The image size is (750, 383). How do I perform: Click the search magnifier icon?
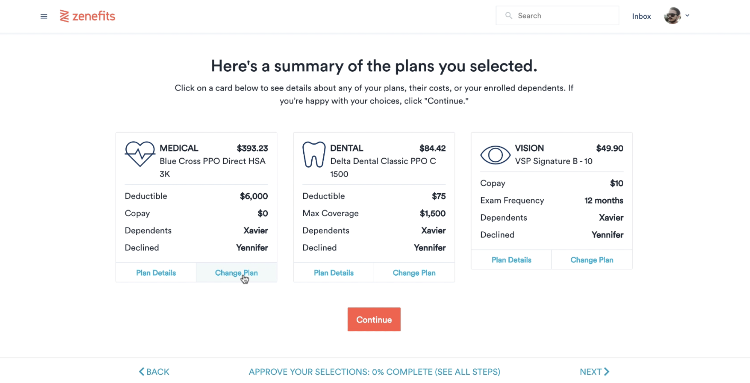tap(508, 16)
